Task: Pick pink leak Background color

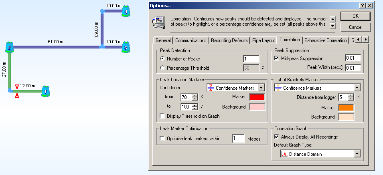Action: [x=257, y=107]
